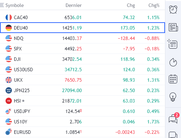This screenshot has height=138, width=181.
Task: Open the News panel icon
Action: pos(173,27)
